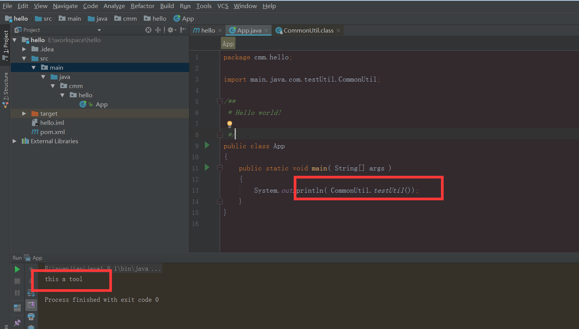This screenshot has height=329, width=579.
Task: Click the yellow lightbulb intention icon
Action: point(230,124)
